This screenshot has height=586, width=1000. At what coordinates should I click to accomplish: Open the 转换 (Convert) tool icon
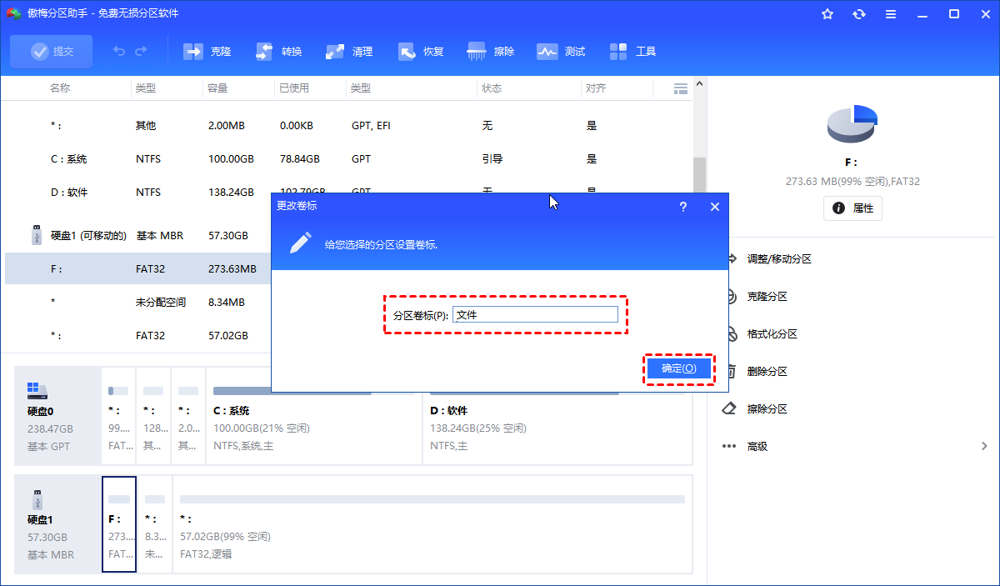pyautogui.click(x=277, y=51)
